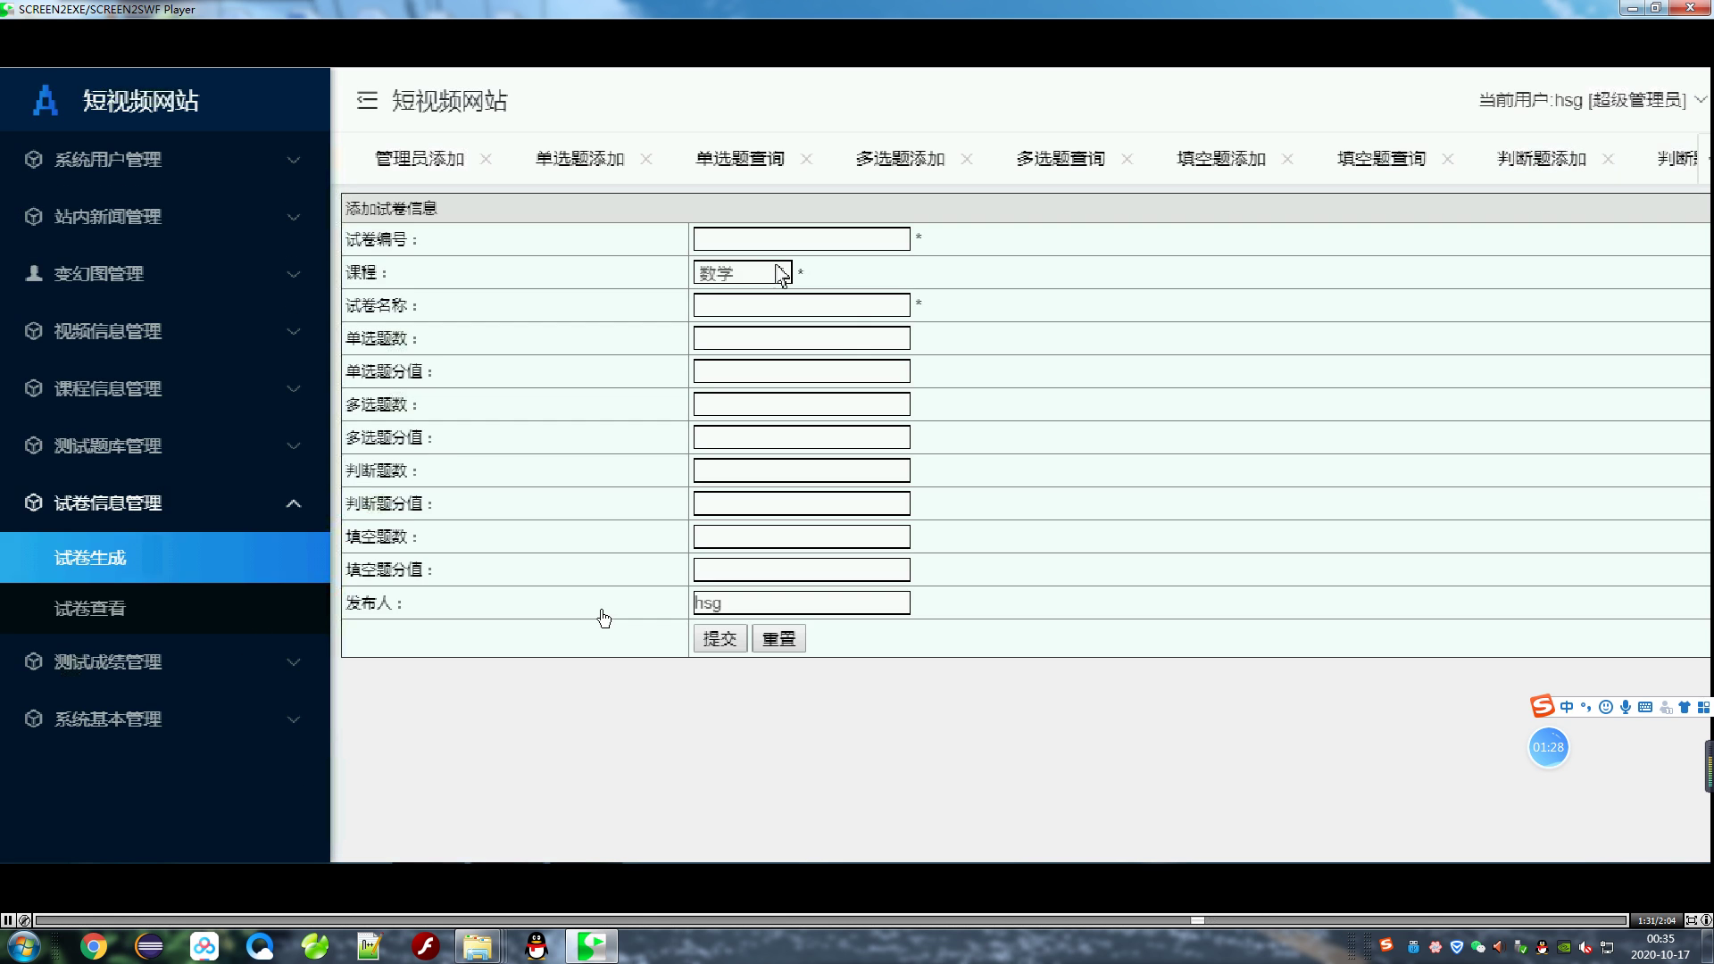Image resolution: width=1714 pixels, height=964 pixels.
Task: Collapse 试卷信息管理 menu chevron
Action: point(293,503)
